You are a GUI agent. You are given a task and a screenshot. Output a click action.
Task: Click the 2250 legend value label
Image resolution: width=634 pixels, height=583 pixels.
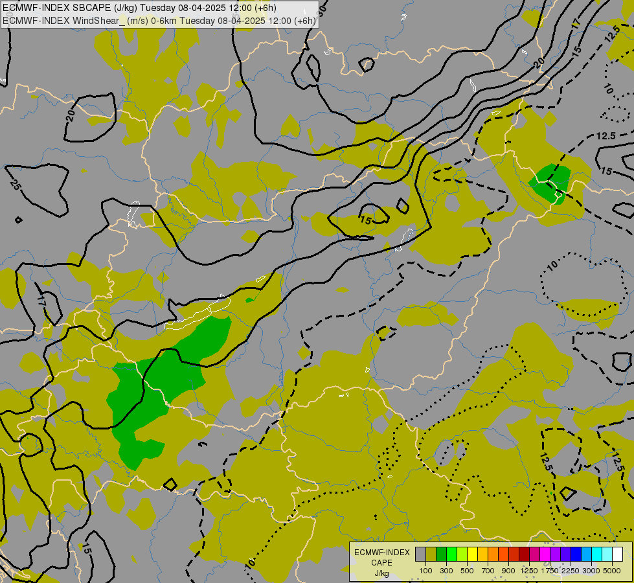[x=571, y=571]
